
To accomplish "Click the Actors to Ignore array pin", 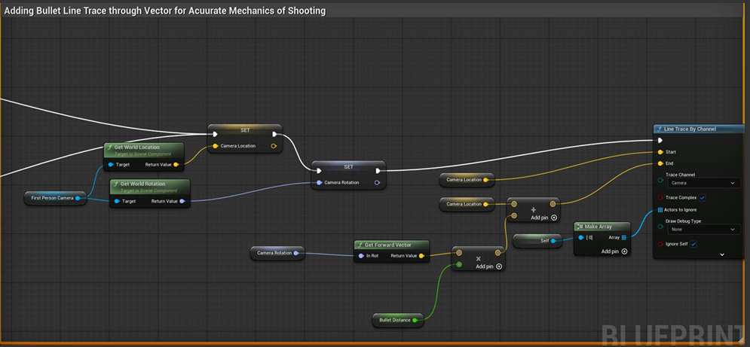I will 660,209.
